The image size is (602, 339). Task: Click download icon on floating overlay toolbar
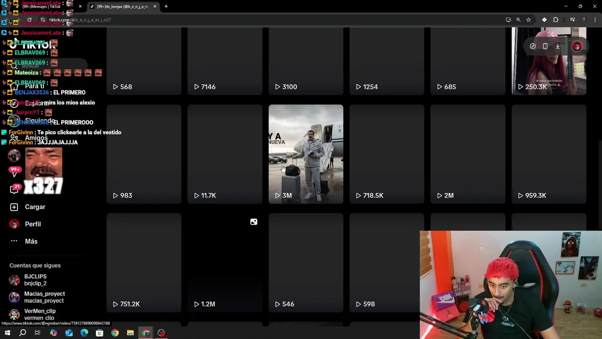tap(558, 46)
